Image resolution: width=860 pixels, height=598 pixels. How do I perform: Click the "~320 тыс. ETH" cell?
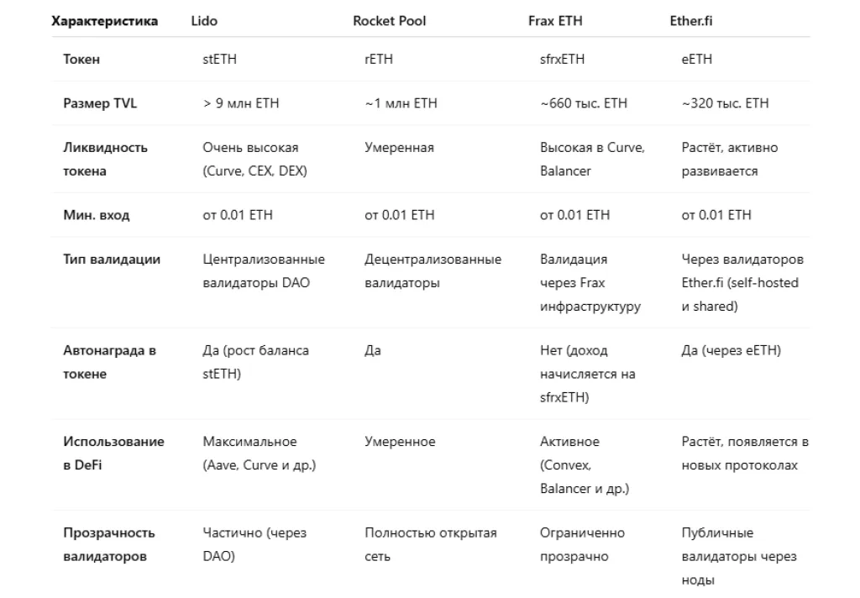(x=725, y=103)
